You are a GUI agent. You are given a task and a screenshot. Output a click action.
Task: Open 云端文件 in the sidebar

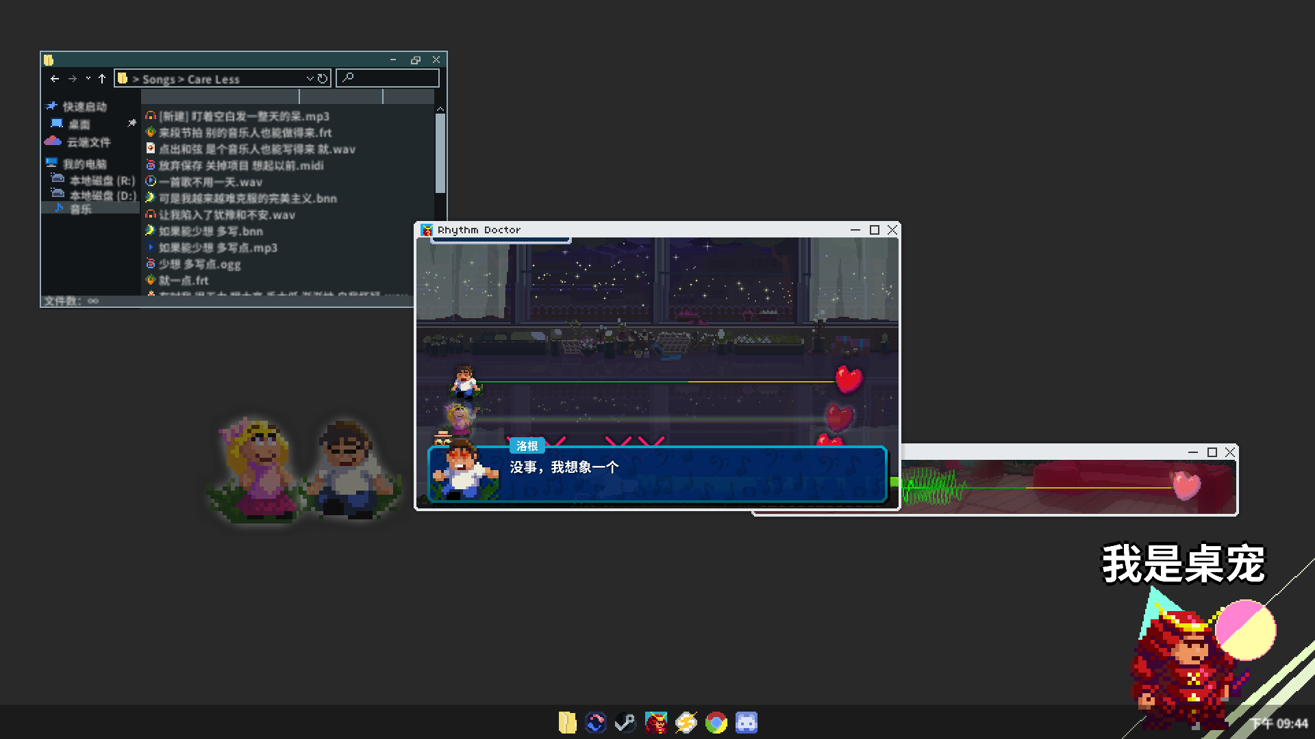tap(78, 142)
